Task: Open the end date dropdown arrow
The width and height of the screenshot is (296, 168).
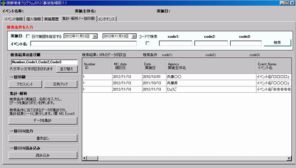Action: point(134,36)
